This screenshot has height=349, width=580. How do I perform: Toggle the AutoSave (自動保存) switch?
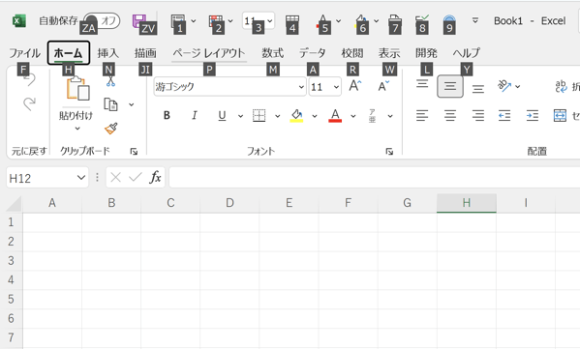(102, 20)
